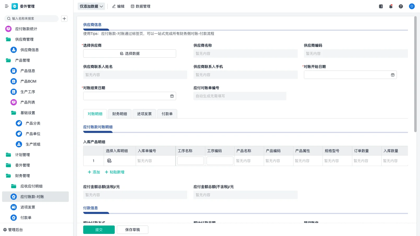Select 供应商信息 in the sidebar
This screenshot has width=420, height=236.
(29, 50)
